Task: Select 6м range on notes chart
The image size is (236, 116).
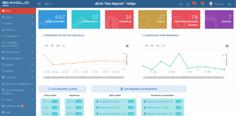Action: tap(58, 46)
